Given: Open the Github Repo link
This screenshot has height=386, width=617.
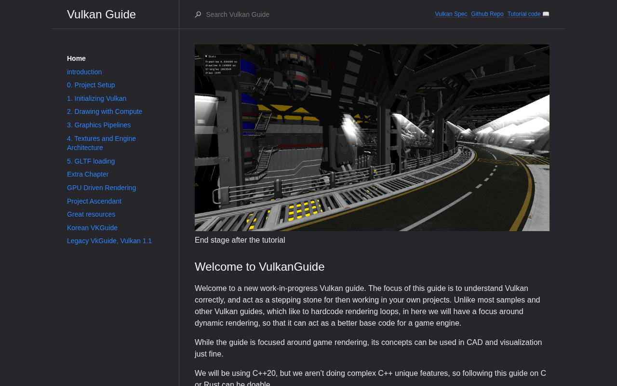Looking at the screenshot, I should click(487, 14).
